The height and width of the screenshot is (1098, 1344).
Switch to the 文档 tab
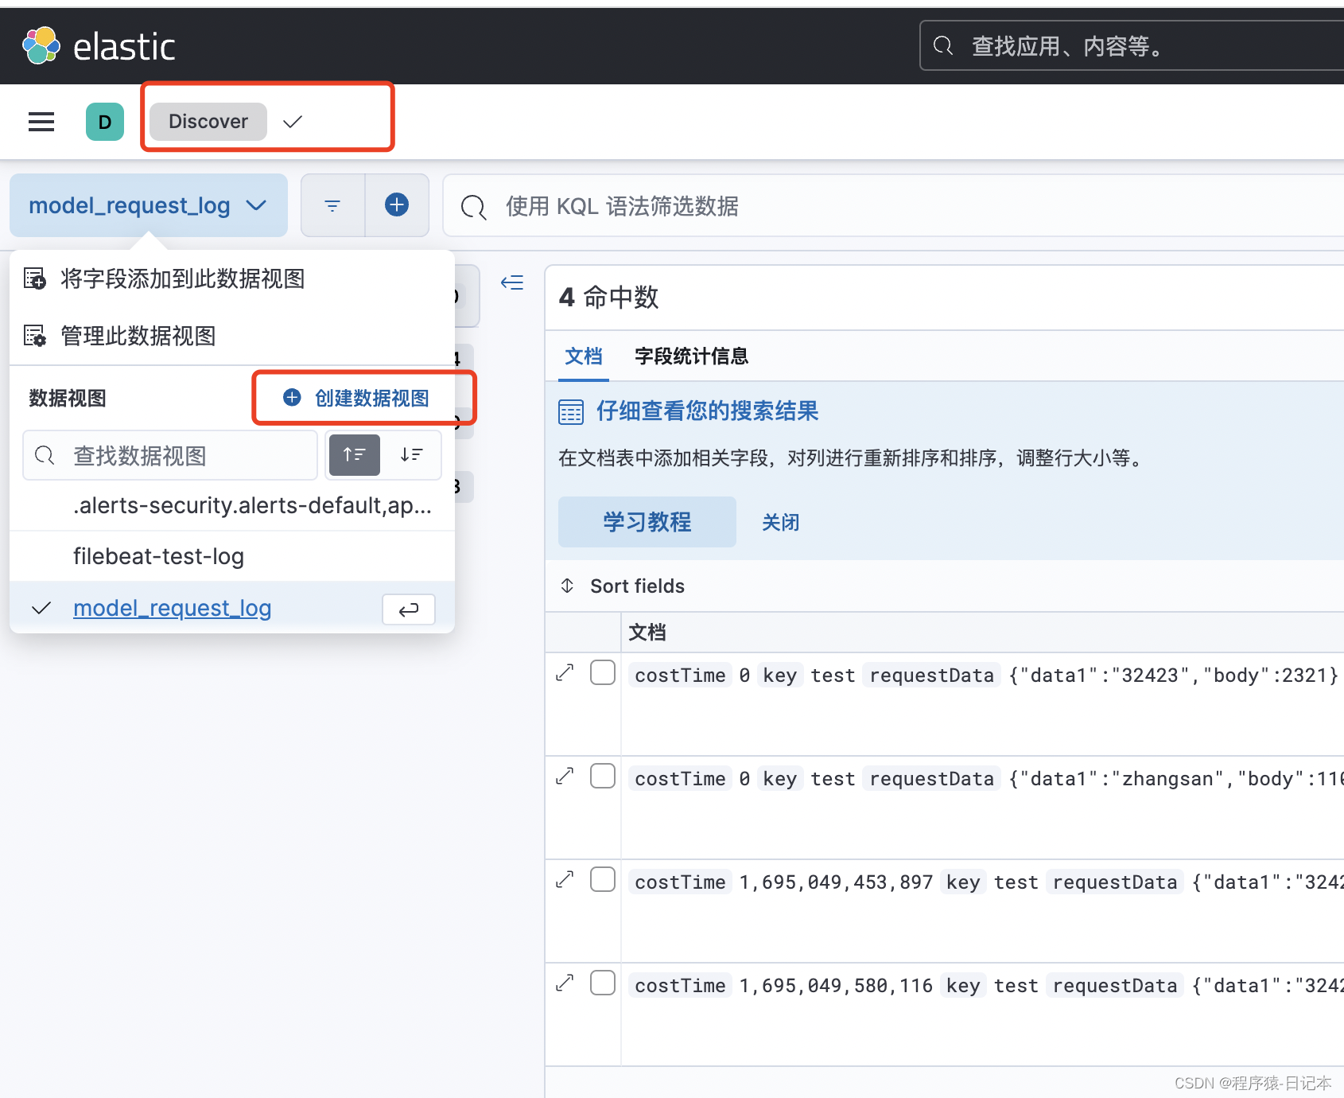584,356
